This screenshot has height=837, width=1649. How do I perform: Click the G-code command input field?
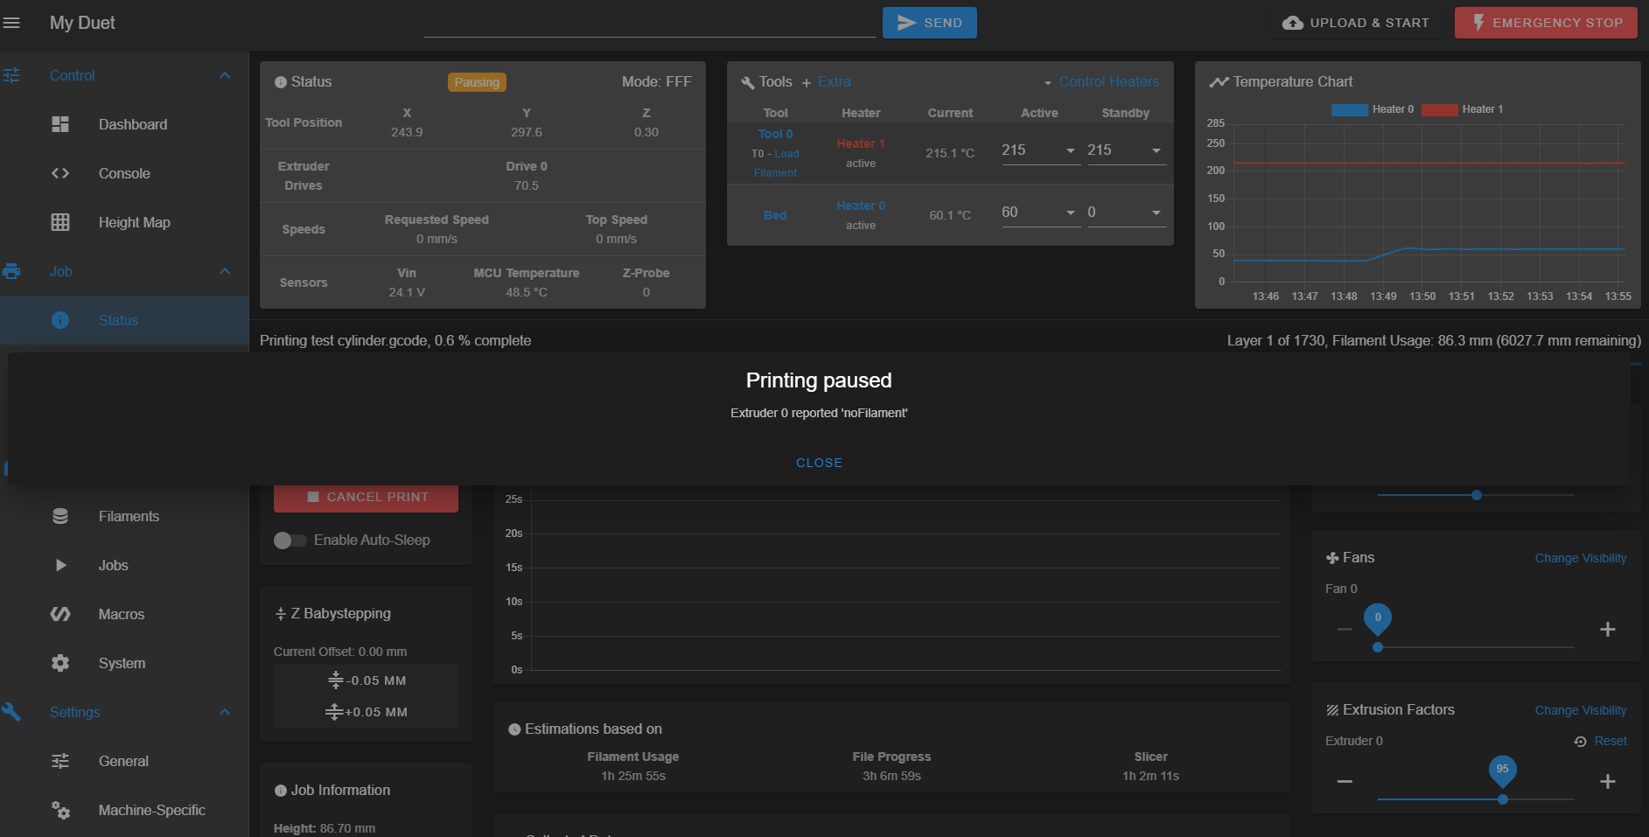(649, 23)
